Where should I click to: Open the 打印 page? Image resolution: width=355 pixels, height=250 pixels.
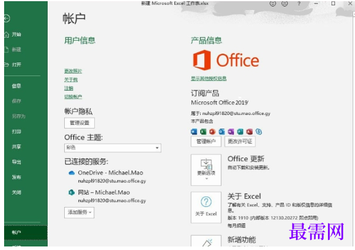16,131
